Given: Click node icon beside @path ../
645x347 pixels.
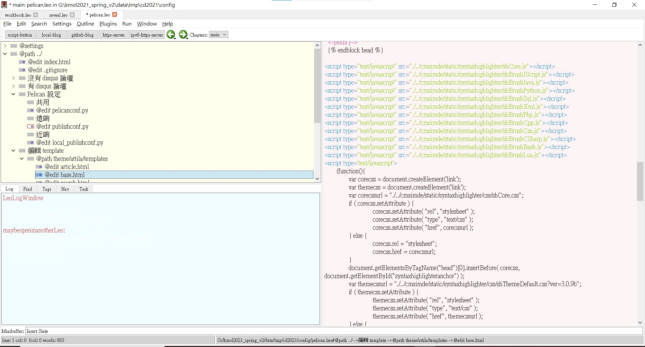Looking at the screenshot, I should [x=14, y=54].
